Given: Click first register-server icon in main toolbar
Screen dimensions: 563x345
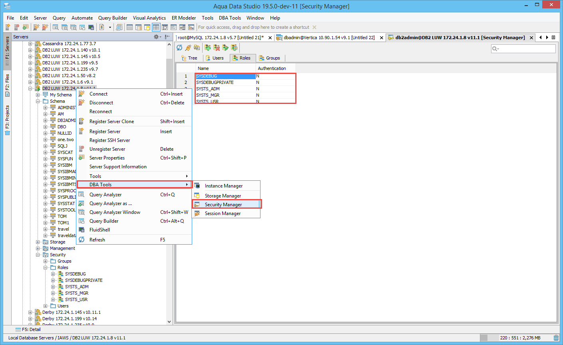Looking at the screenshot, I should 8,27.
